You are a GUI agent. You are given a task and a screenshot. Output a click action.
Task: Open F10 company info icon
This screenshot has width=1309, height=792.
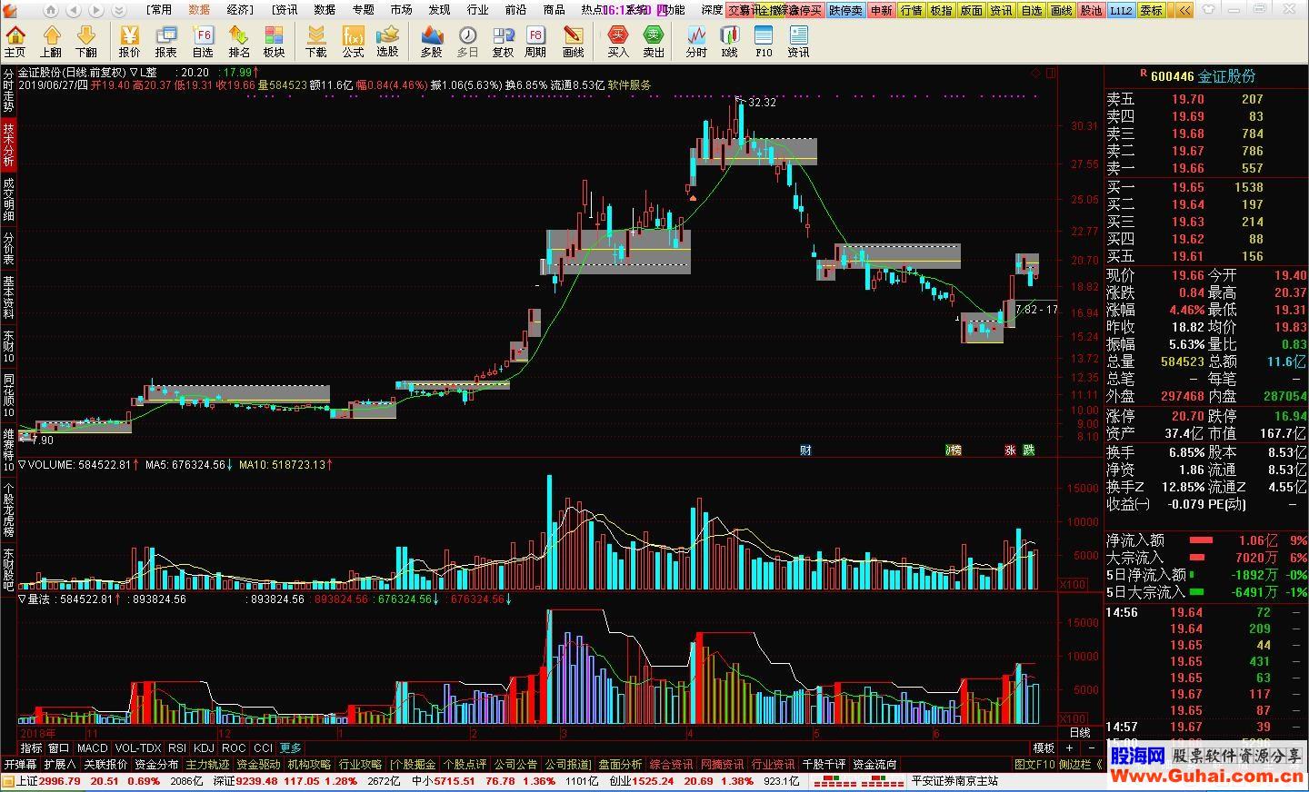tap(764, 41)
